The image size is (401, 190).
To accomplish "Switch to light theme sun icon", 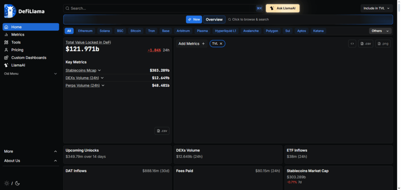I will coord(7,183).
